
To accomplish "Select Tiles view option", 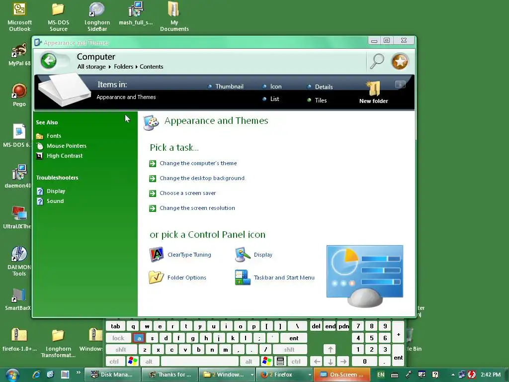I will [x=317, y=100].
